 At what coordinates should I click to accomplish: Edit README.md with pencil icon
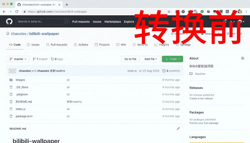[x=178, y=129]
